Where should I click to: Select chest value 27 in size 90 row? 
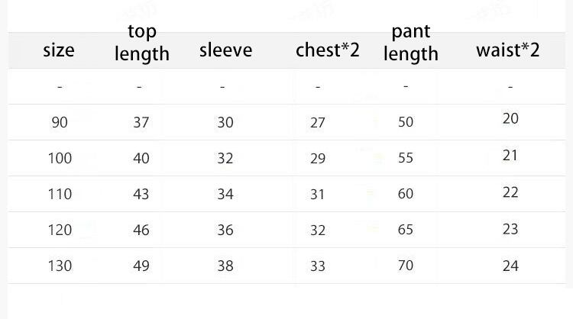318,123
